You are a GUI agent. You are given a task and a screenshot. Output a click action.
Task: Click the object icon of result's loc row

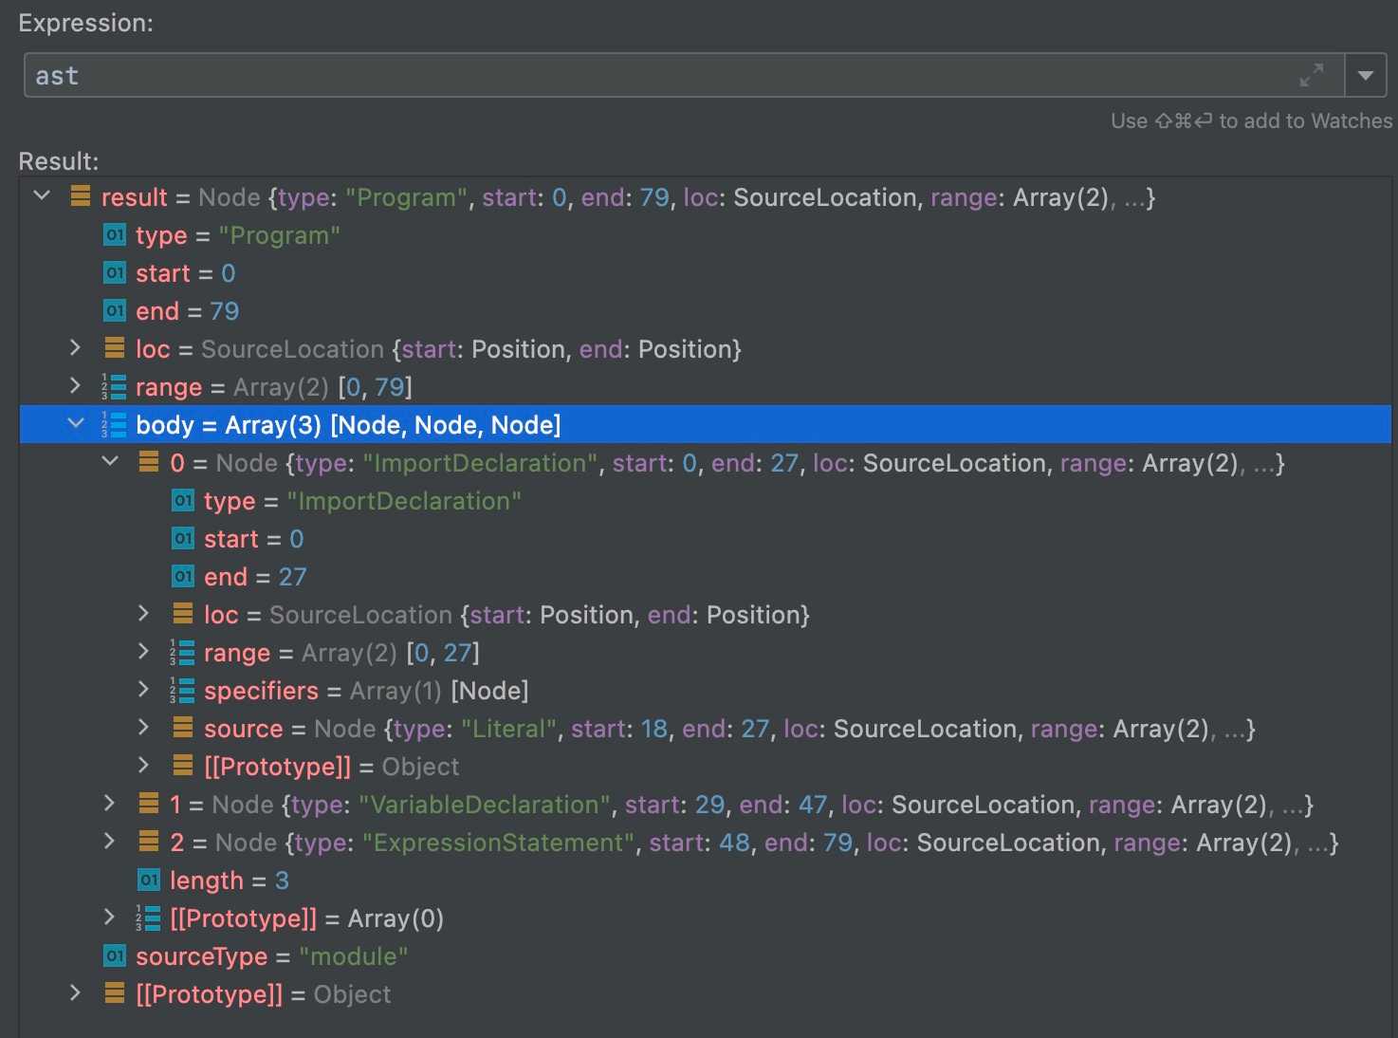click(115, 348)
